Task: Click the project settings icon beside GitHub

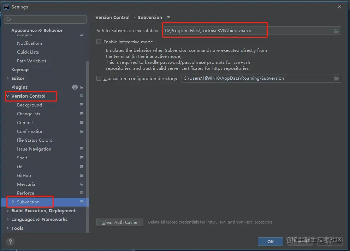Action: click(x=82, y=175)
